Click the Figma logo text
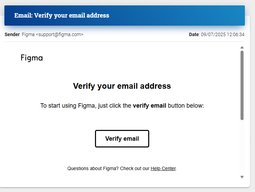Viewport: 255px width, 192px height. tap(32, 58)
